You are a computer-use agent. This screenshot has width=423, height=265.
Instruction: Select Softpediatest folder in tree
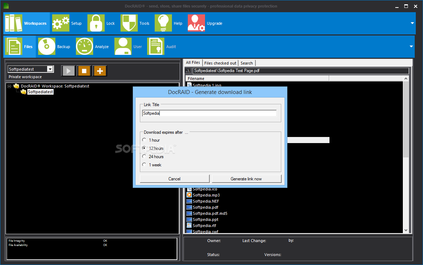pyautogui.click(x=40, y=92)
